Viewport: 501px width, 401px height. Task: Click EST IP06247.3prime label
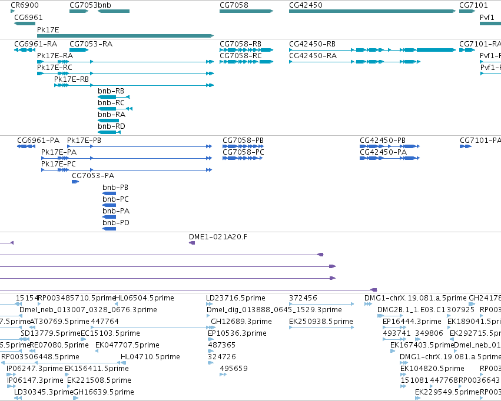coord(35,369)
